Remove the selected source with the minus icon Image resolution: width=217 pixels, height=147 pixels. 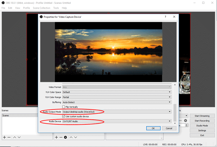click(x=61, y=137)
